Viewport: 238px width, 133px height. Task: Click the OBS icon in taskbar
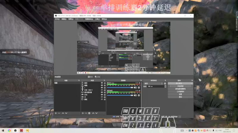(15, 130)
